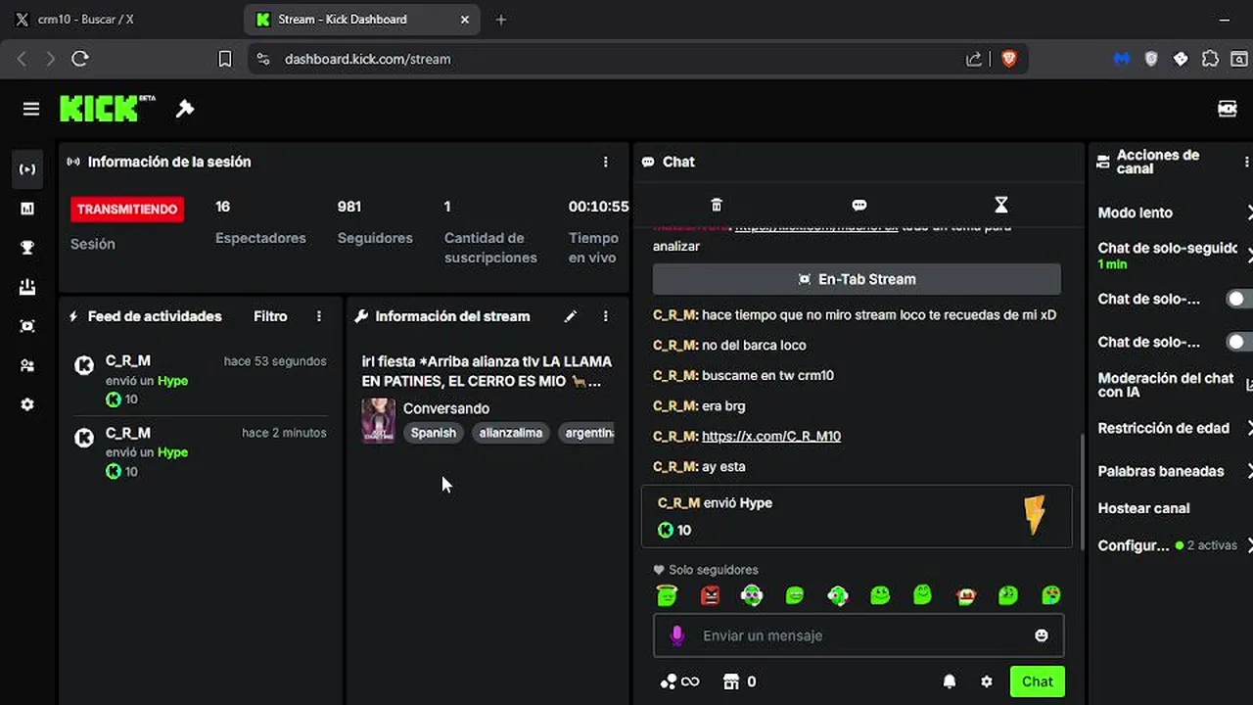Click the Brave Shields lion icon
This screenshot has width=1253, height=705.
[x=1009, y=59]
